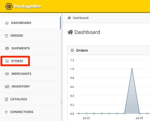The width and height of the screenshot is (150, 121).
Task: Click the Jul 29 data point on chart
Action: (139, 114)
